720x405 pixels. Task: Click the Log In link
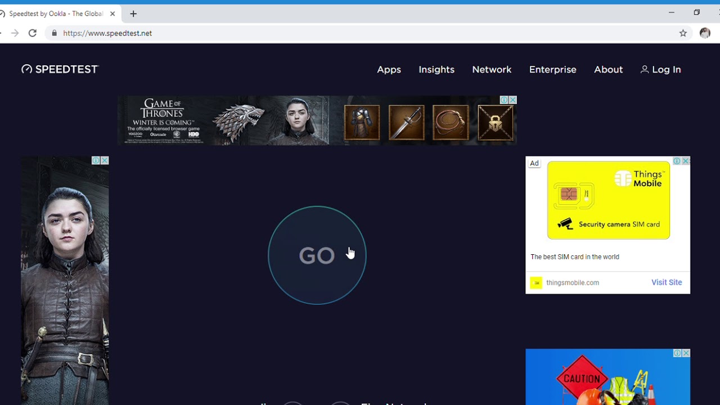coord(660,70)
